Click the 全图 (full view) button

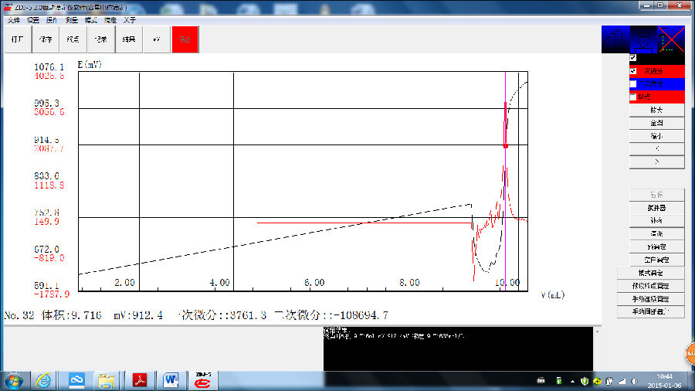pos(656,123)
